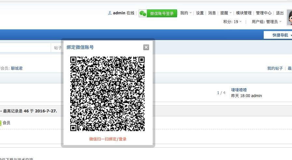Viewport: 292px width, 160px height.
Task: Open the 管理中心 admin center
Action: click(264, 13)
